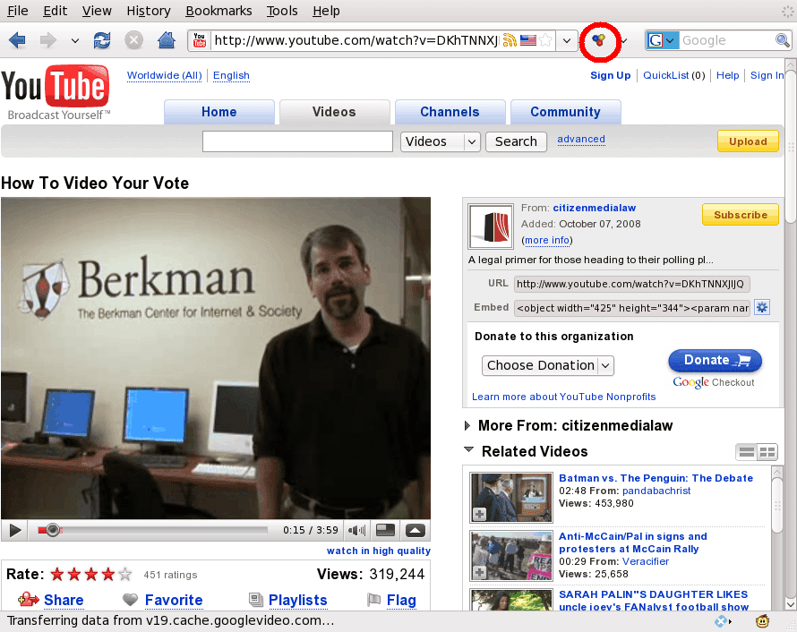Click the blue Donate button

715,360
